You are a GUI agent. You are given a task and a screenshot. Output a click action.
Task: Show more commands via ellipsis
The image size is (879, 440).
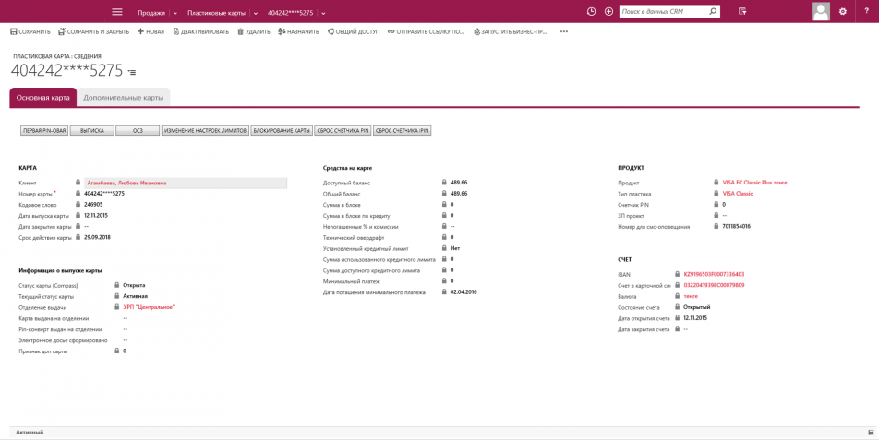[563, 32]
